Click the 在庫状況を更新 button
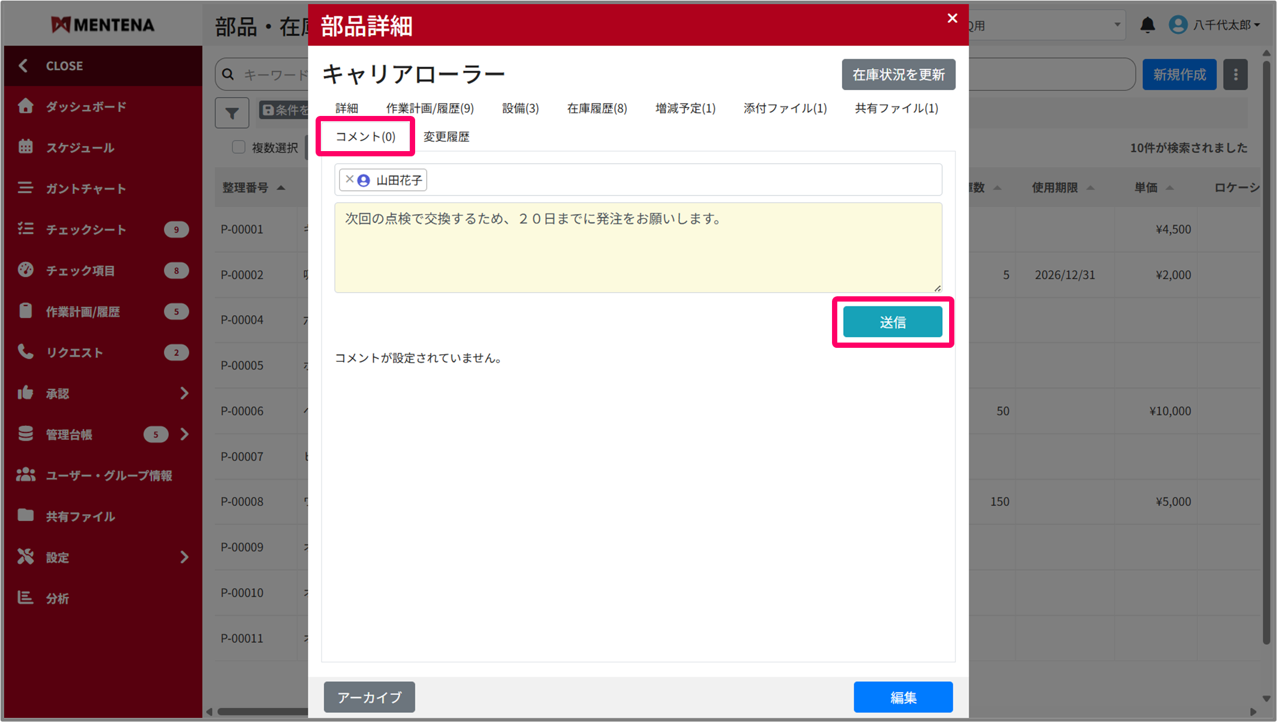 (898, 74)
